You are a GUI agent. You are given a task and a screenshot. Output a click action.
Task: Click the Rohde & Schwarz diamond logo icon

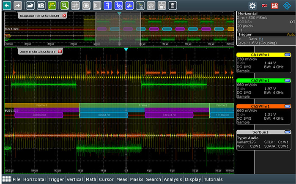[x=287, y=5]
